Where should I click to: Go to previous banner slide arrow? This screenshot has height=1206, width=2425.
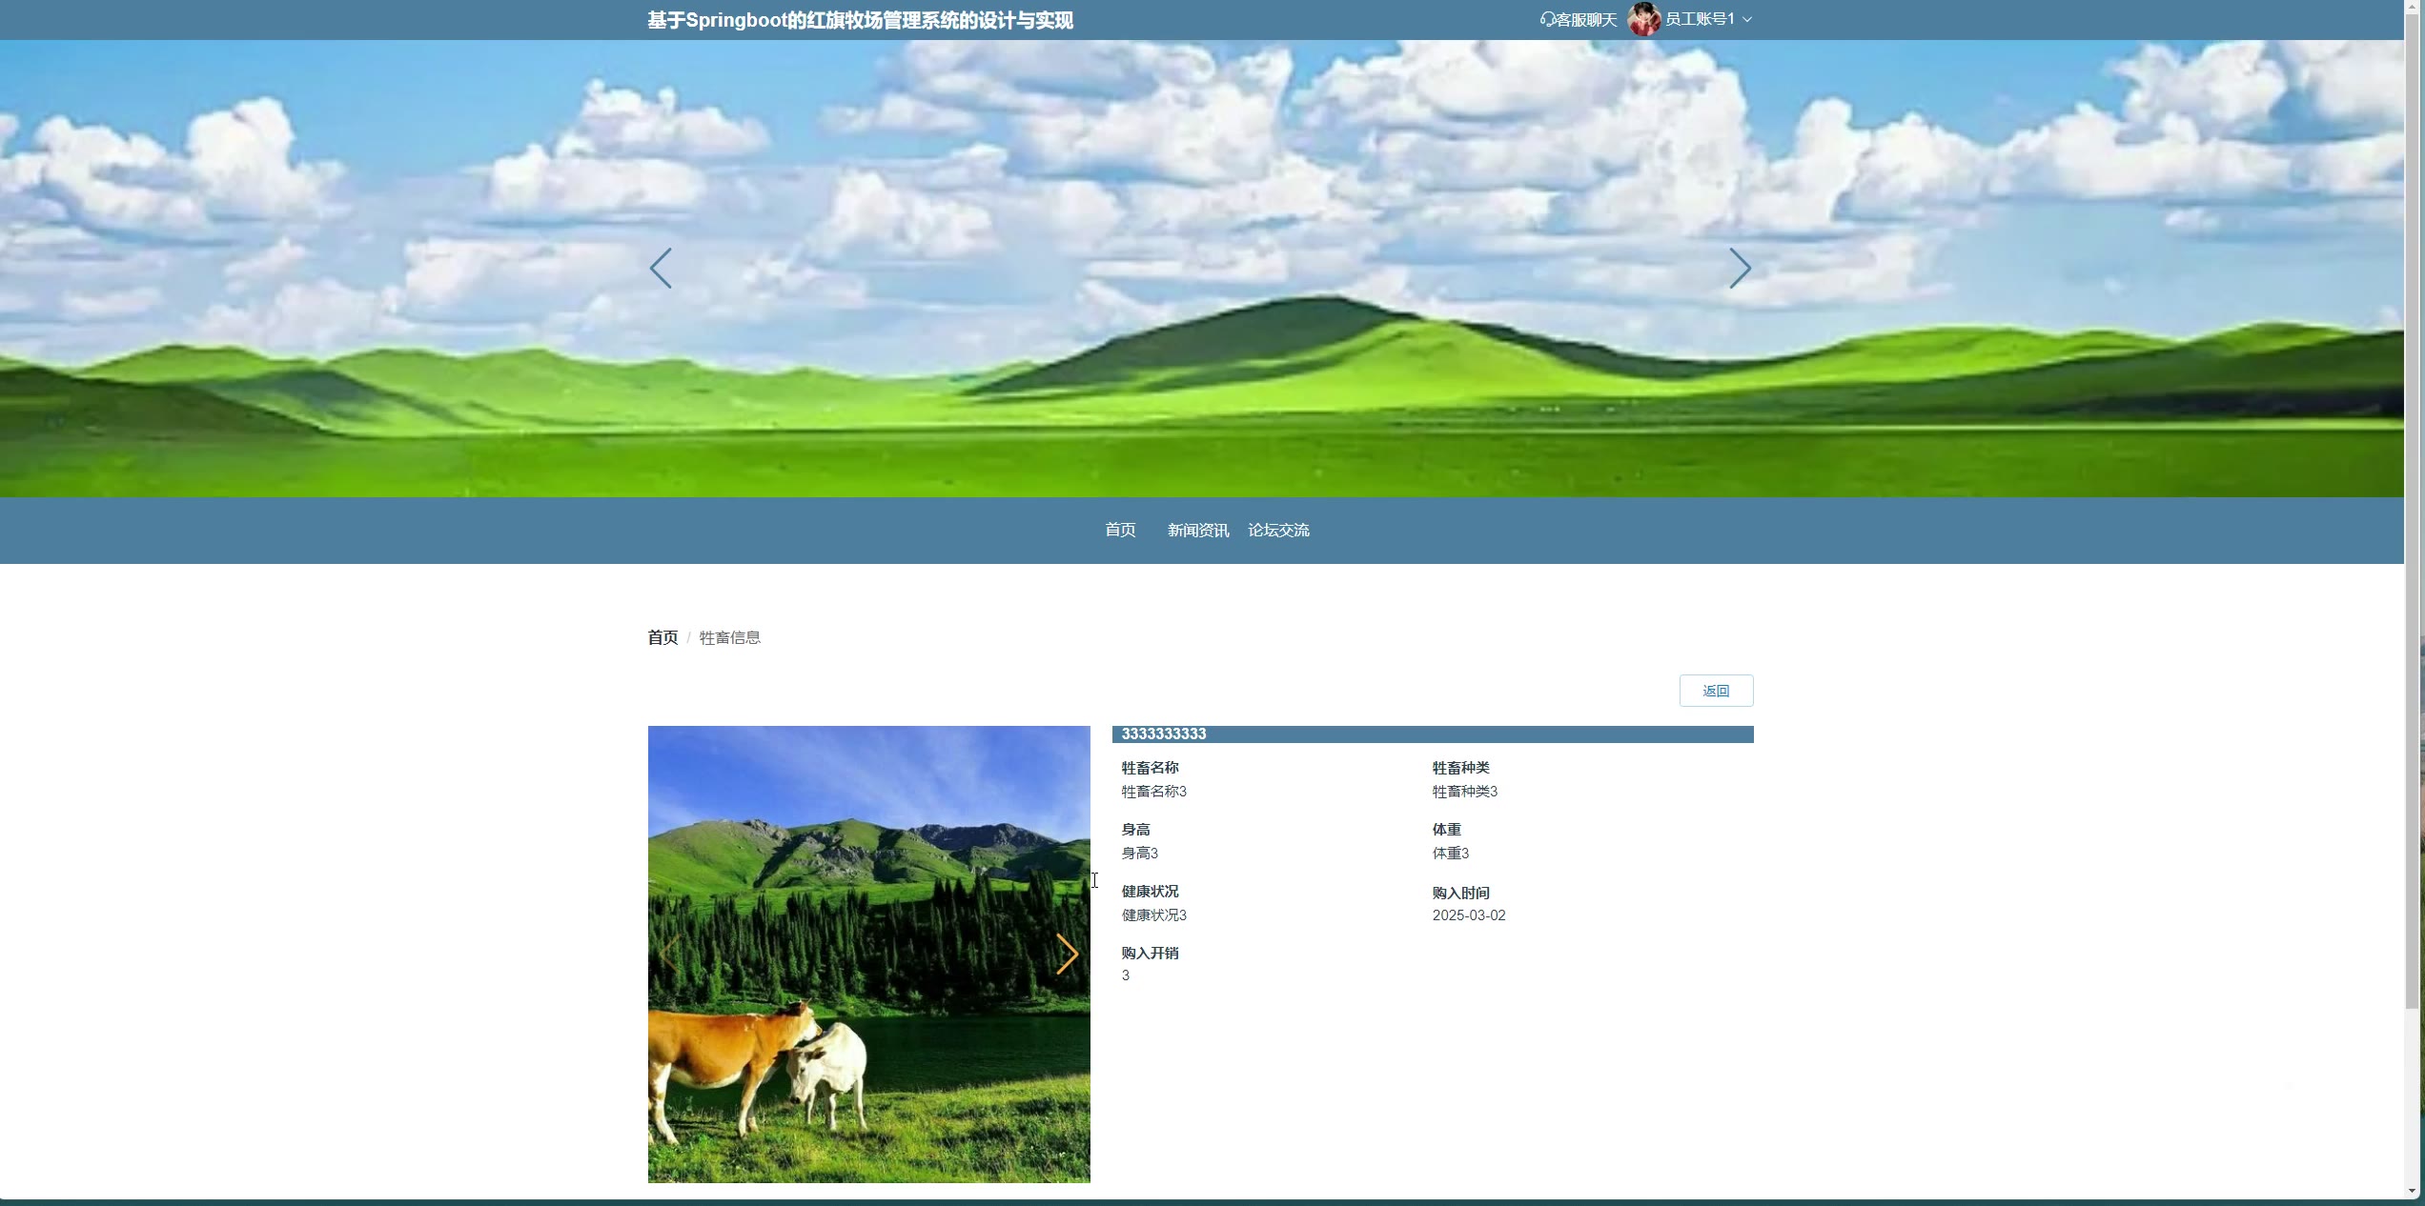(x=661, y=269)
